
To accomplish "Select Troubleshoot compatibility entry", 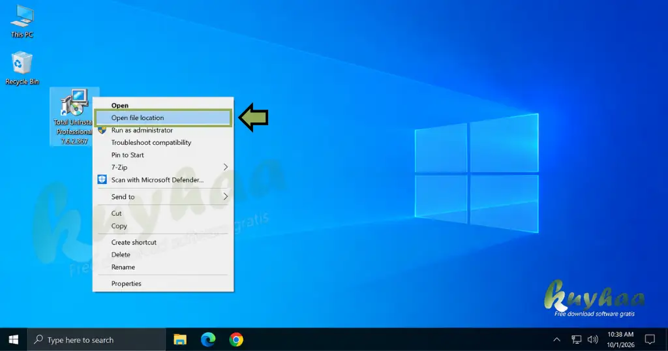I will tap(163, 142).
